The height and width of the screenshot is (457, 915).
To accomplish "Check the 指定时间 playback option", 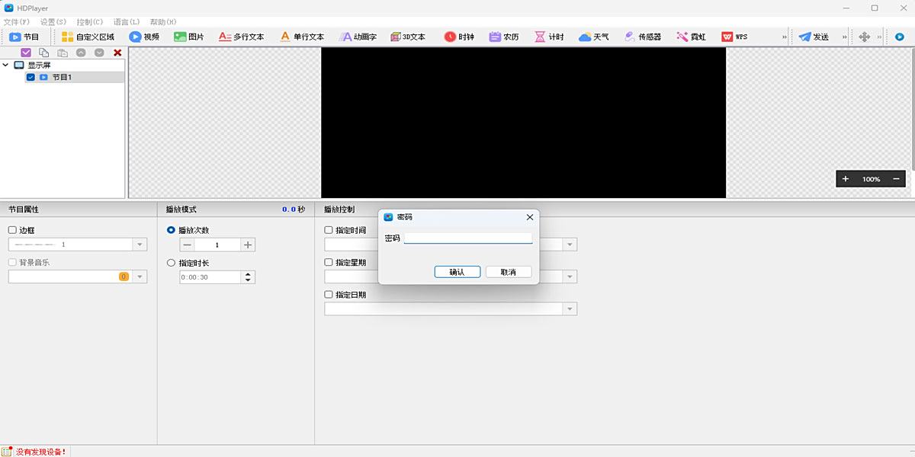I will point(329,229).
